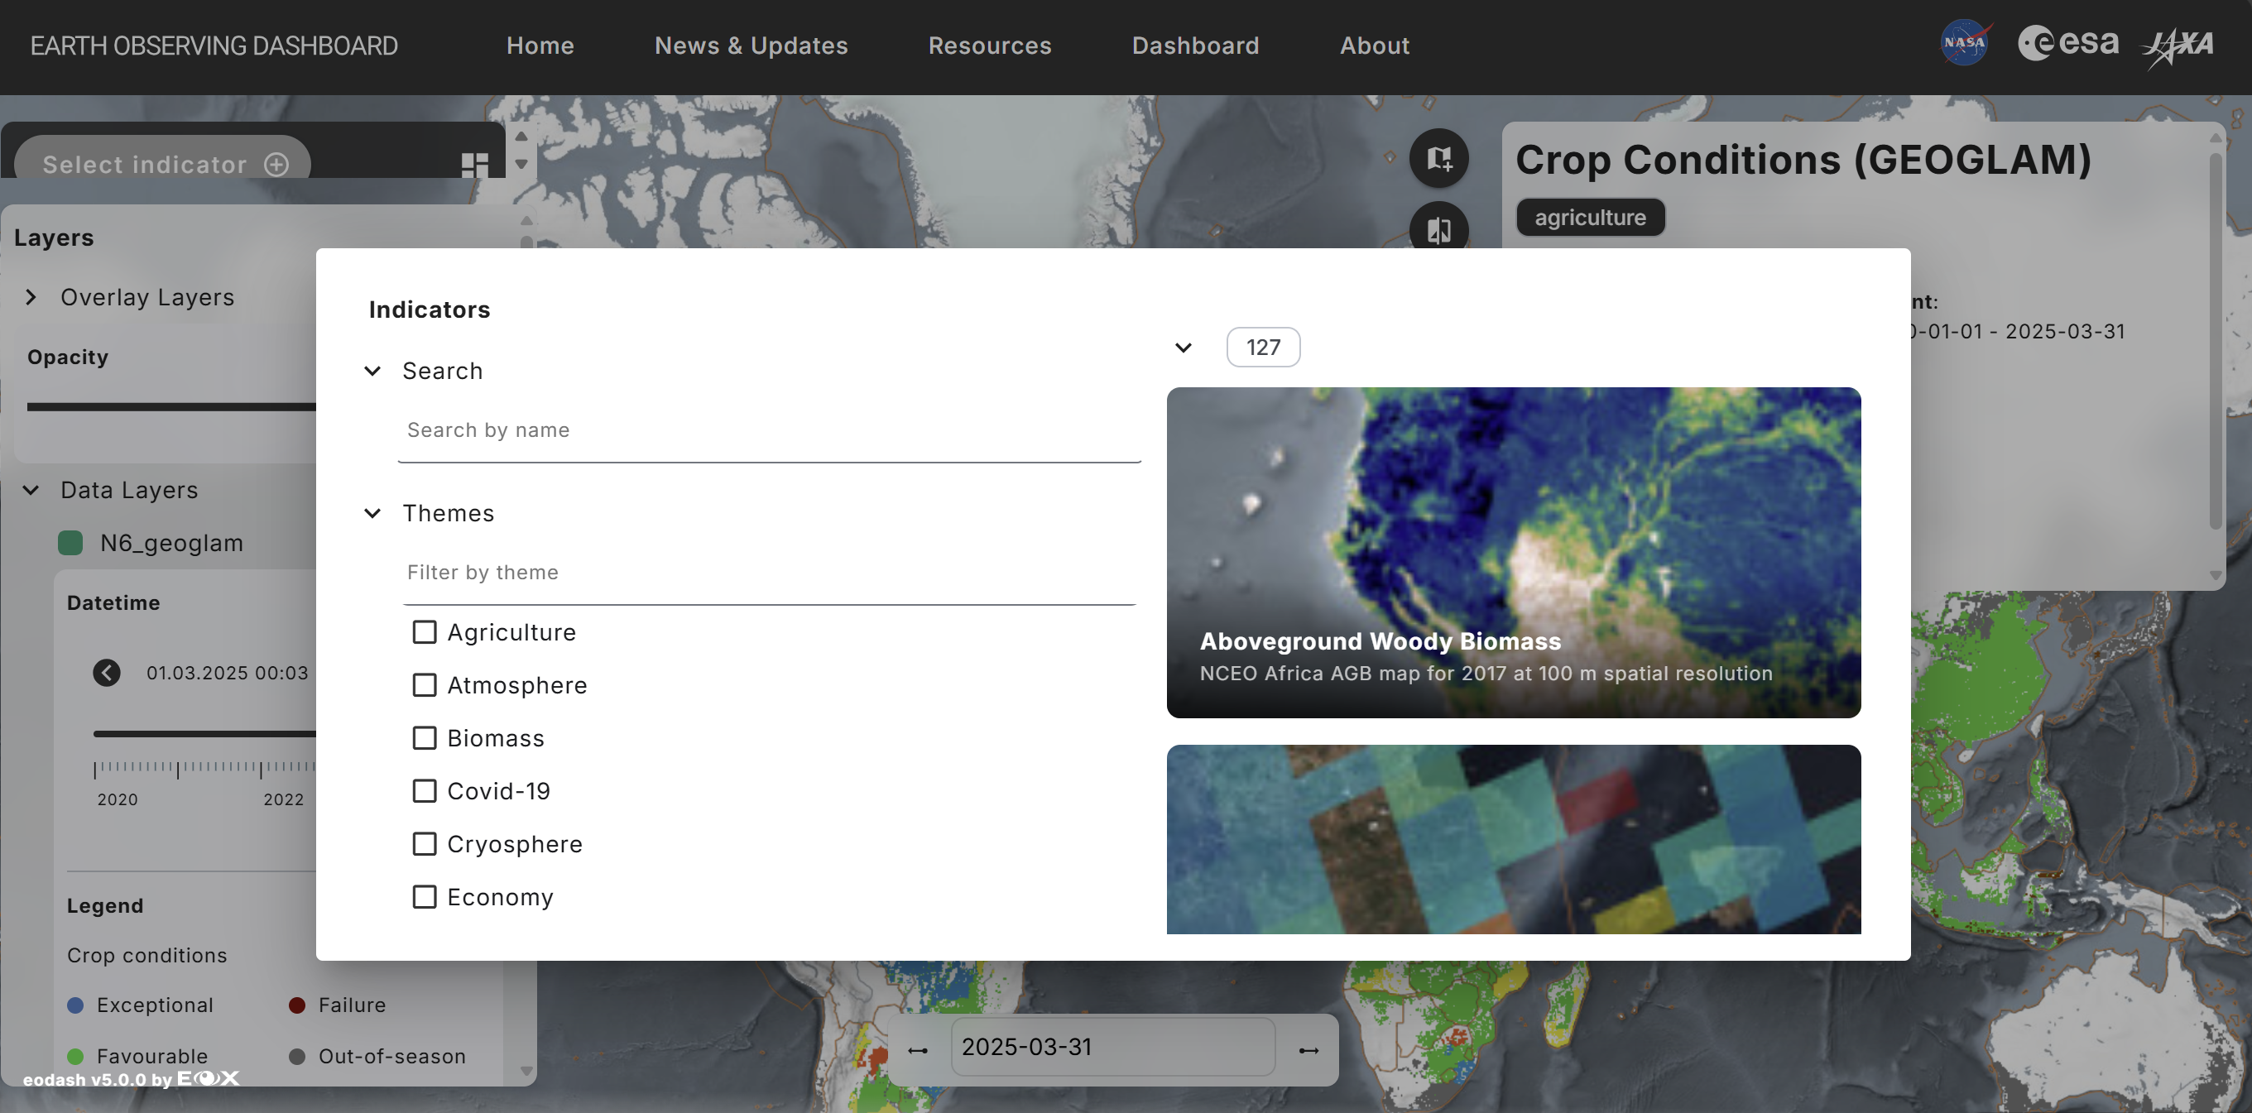Collapse the results list chevron next to 127
Image resolution: width=2252 pixels, height=1113 pixels.
1183,347
